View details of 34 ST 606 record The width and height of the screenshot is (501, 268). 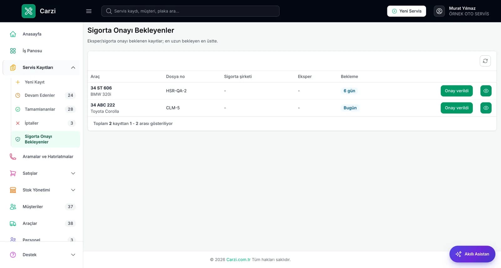click(x=486, y=91)
